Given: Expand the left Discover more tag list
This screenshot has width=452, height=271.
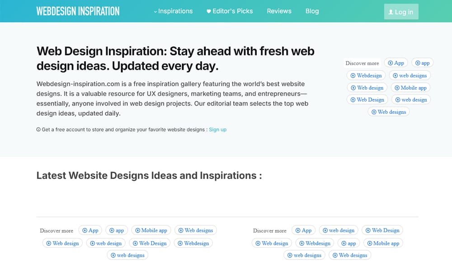Looking at the screenshot, I should point(56,230).
